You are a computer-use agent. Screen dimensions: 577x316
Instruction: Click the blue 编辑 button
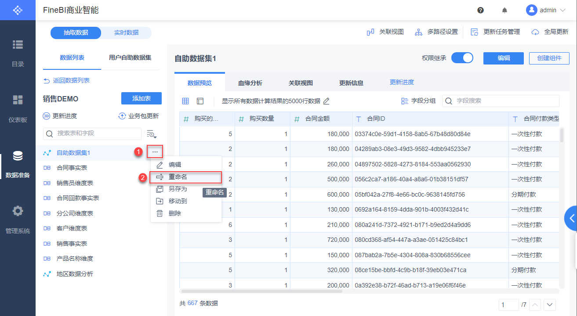[x=504, y=58]
